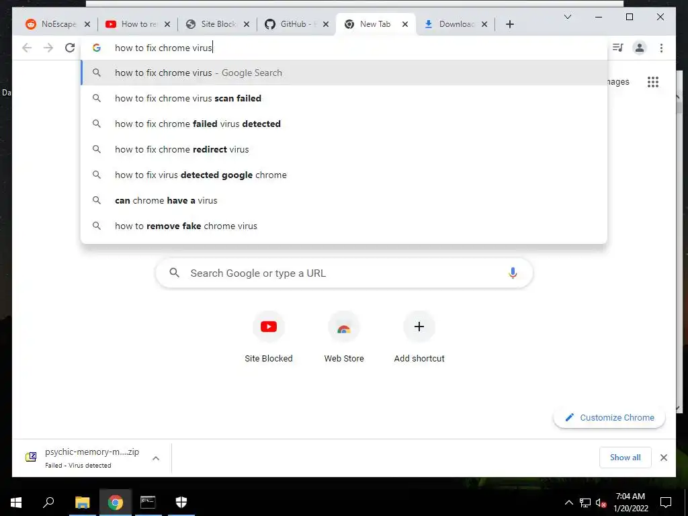Click Show all downloads
The width and height of the screenshot is (688, 516).
(626, 458)
